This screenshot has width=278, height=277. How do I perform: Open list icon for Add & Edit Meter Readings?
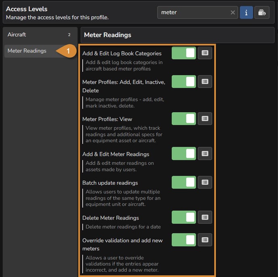tap(205, 153)
